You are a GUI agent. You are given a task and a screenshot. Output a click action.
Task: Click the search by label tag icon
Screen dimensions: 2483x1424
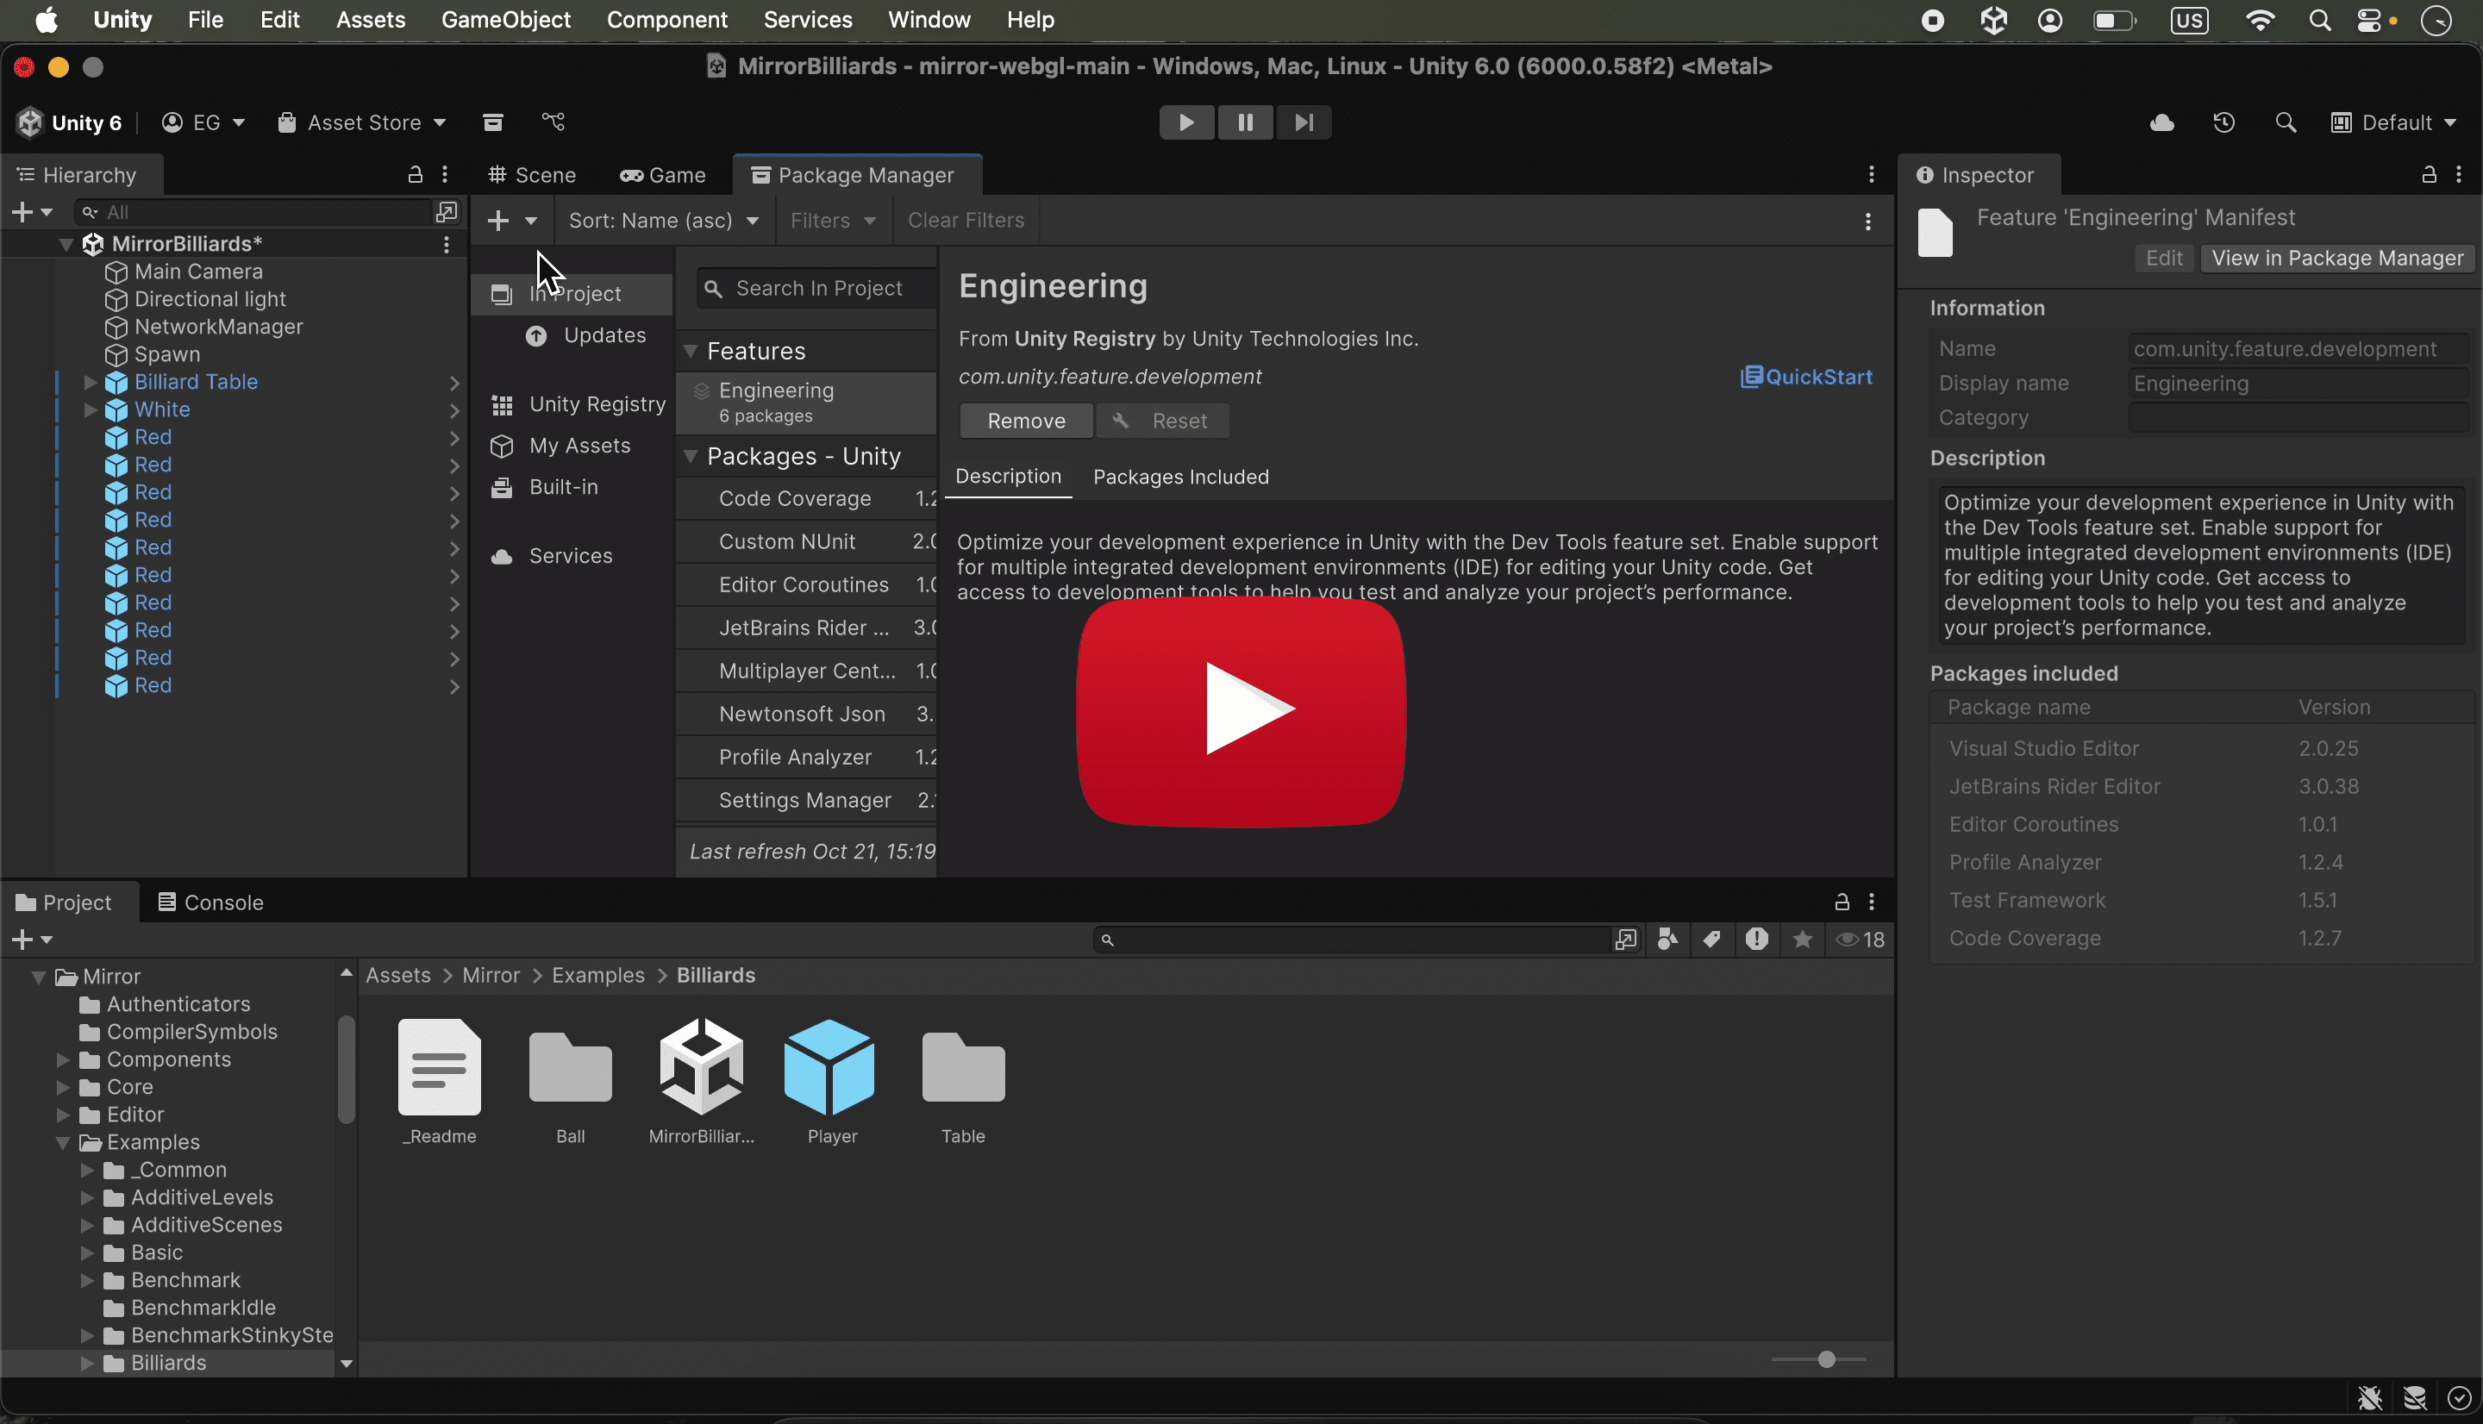click(1711, 939)
